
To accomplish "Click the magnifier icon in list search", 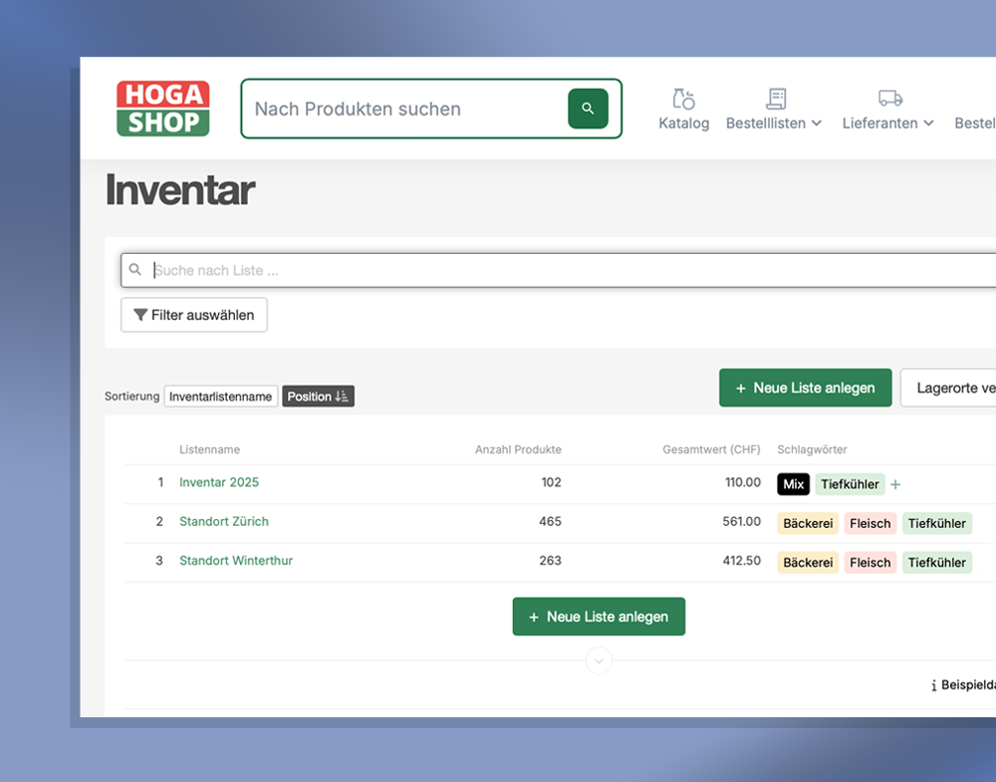I will [x=136, y=270].
